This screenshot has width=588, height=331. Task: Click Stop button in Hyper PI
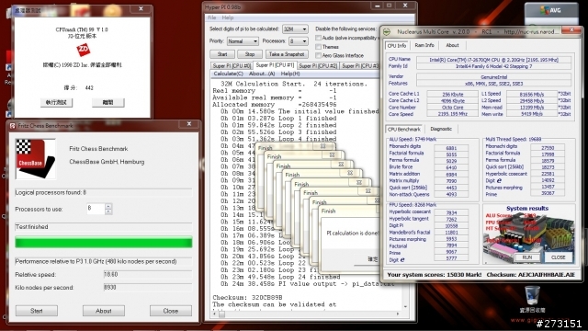click(x=250, y=54)
